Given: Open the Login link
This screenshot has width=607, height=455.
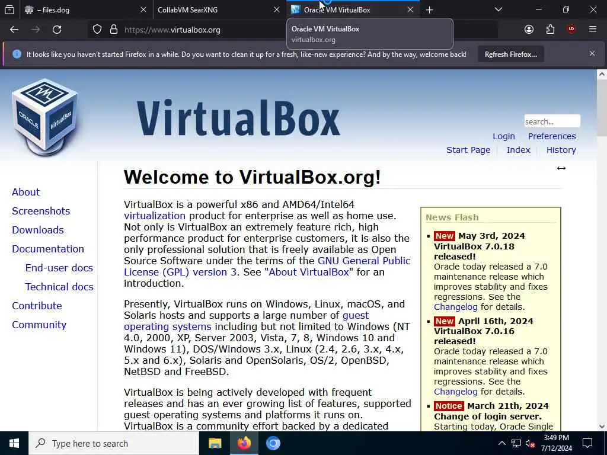Looking at the screenshot, I should pyautogui.click(x=504, y=136).
